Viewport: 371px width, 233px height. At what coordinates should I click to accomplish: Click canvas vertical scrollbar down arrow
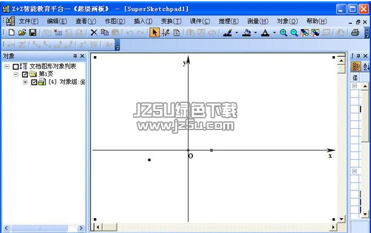coord(341,219)
